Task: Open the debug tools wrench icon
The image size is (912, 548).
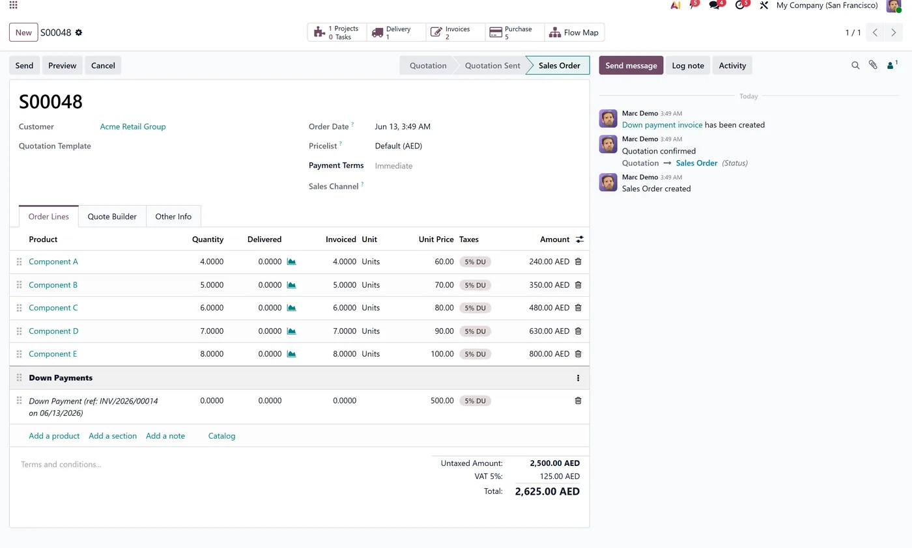Action: (x=765, y=5)
